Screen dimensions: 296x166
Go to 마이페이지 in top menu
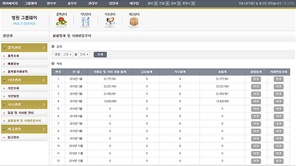click(x=10, y=3)
